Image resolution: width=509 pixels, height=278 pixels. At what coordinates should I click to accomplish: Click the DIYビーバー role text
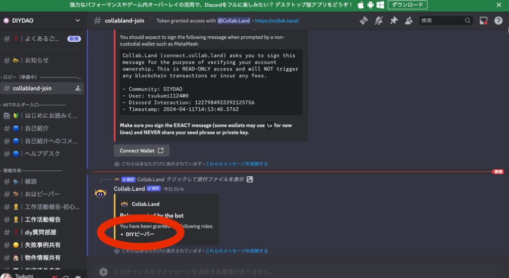(x=140, y=234)
